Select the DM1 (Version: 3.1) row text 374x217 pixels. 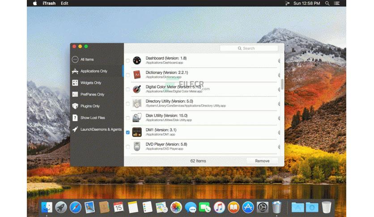pyautogui.click(x=161, y=130)
